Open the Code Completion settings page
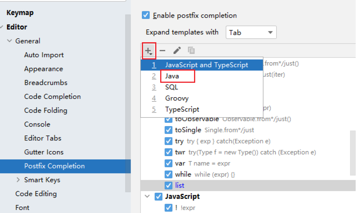The image size is (359, 213). 52,97
